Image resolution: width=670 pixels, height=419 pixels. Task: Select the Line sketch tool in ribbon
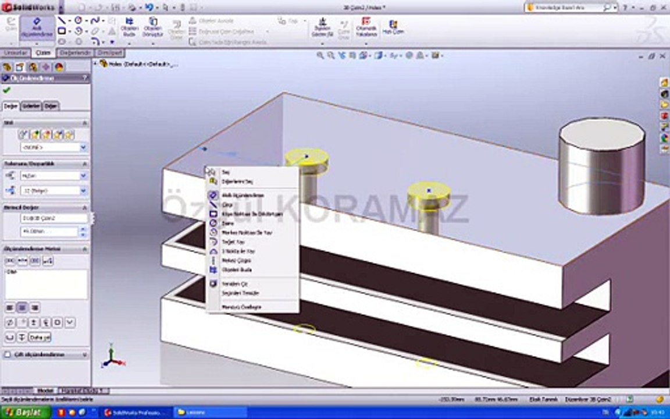pos(62,20)
